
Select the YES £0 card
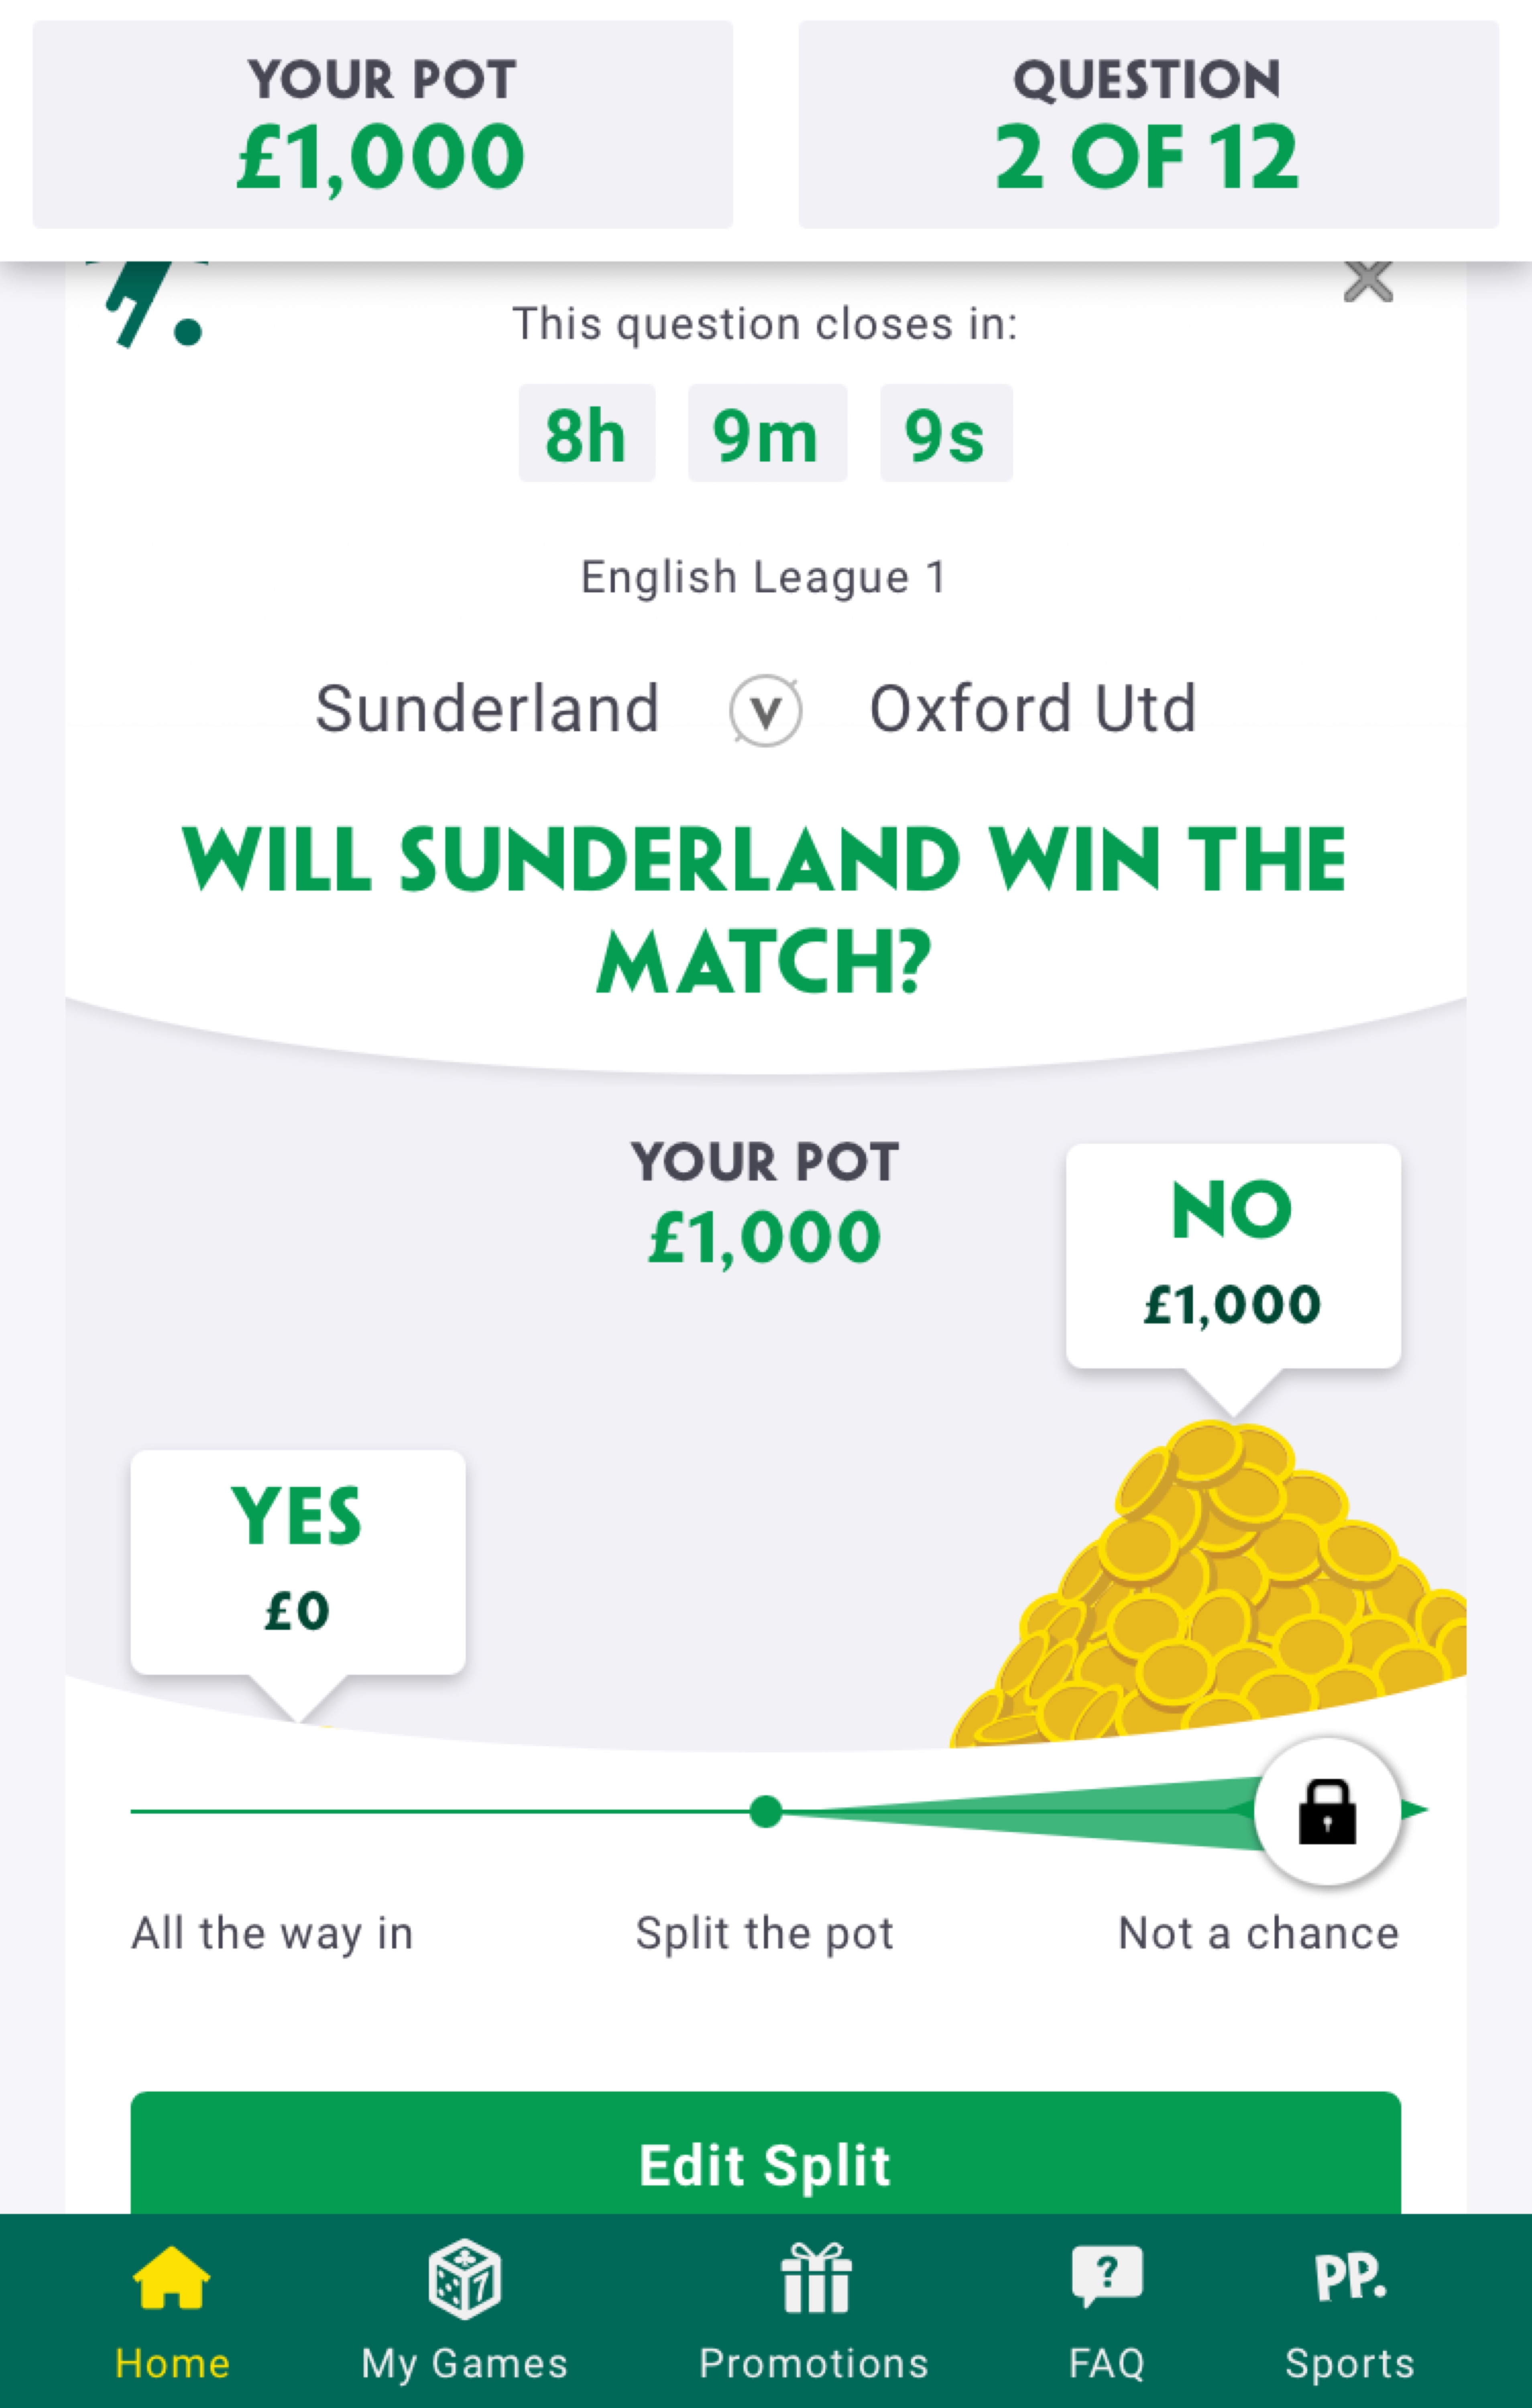pyautogui.click(x=297, y=1561)
